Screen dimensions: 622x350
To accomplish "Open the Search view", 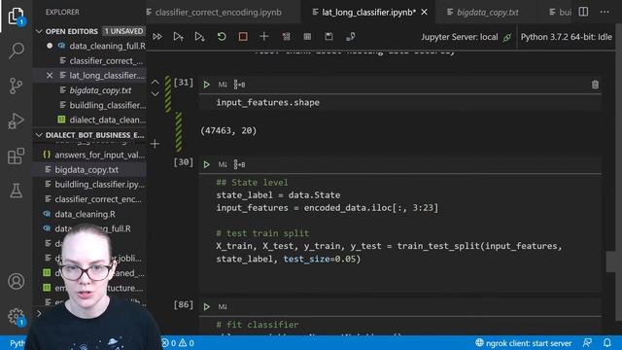I will pos(16,51).
